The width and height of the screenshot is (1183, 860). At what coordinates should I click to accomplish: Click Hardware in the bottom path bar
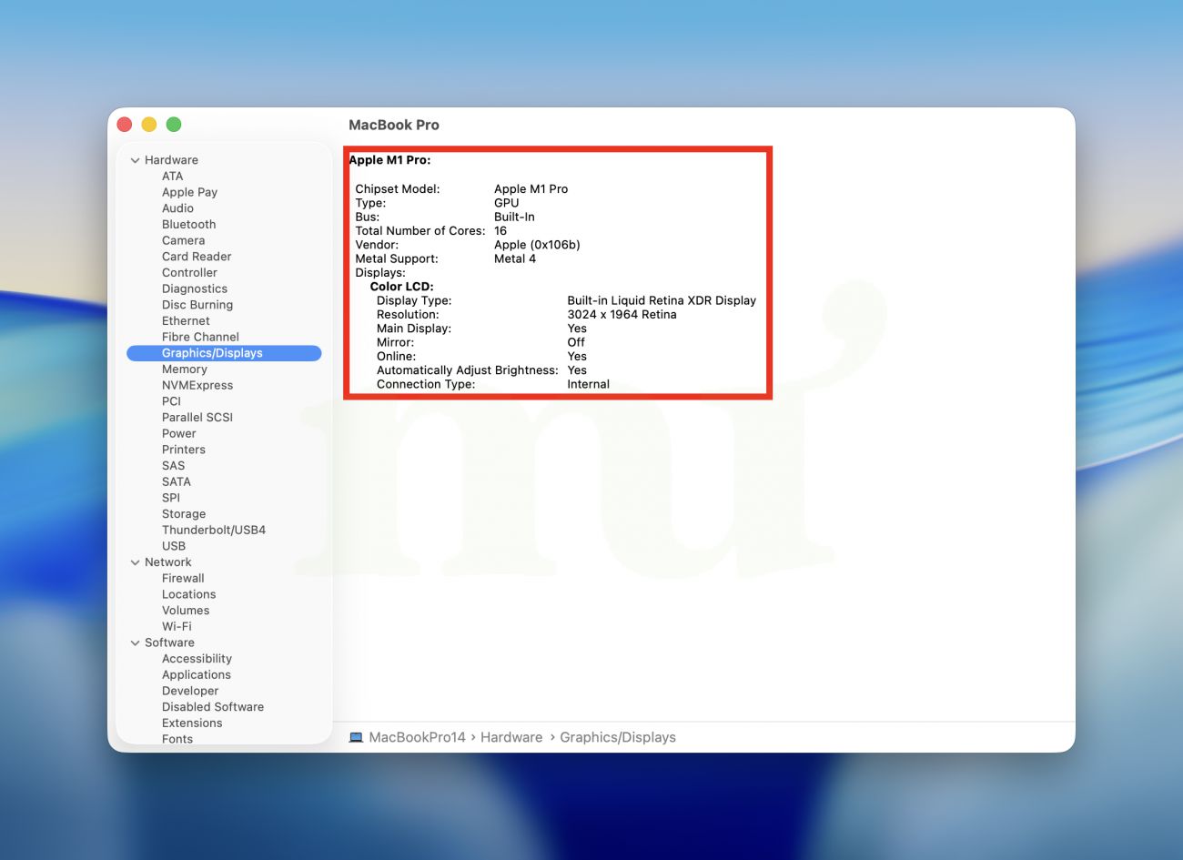tap(511, 737)
